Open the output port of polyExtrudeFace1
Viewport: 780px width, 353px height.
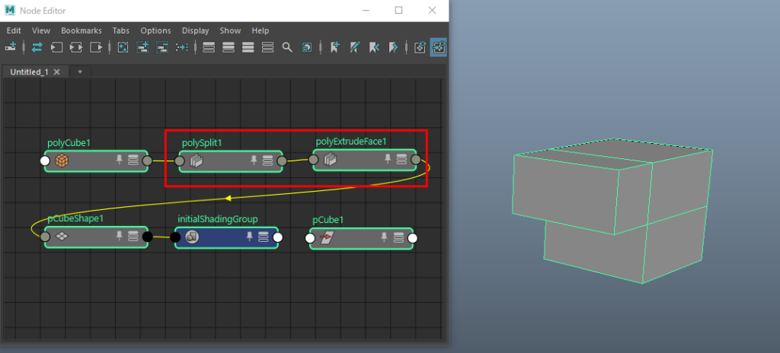point(416,160)
